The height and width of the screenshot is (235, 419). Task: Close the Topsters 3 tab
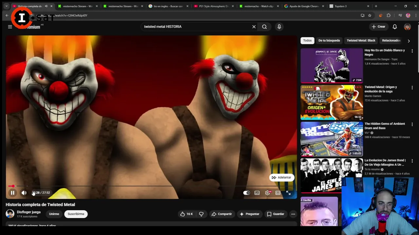click(368, 6)
